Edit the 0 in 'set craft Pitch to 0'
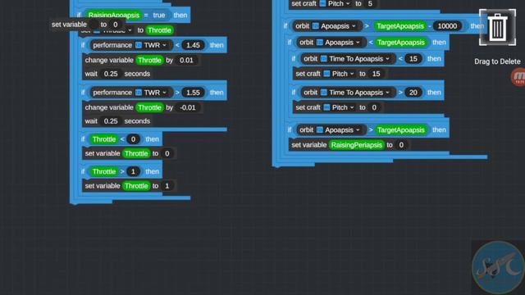 (x=374, y=107)
